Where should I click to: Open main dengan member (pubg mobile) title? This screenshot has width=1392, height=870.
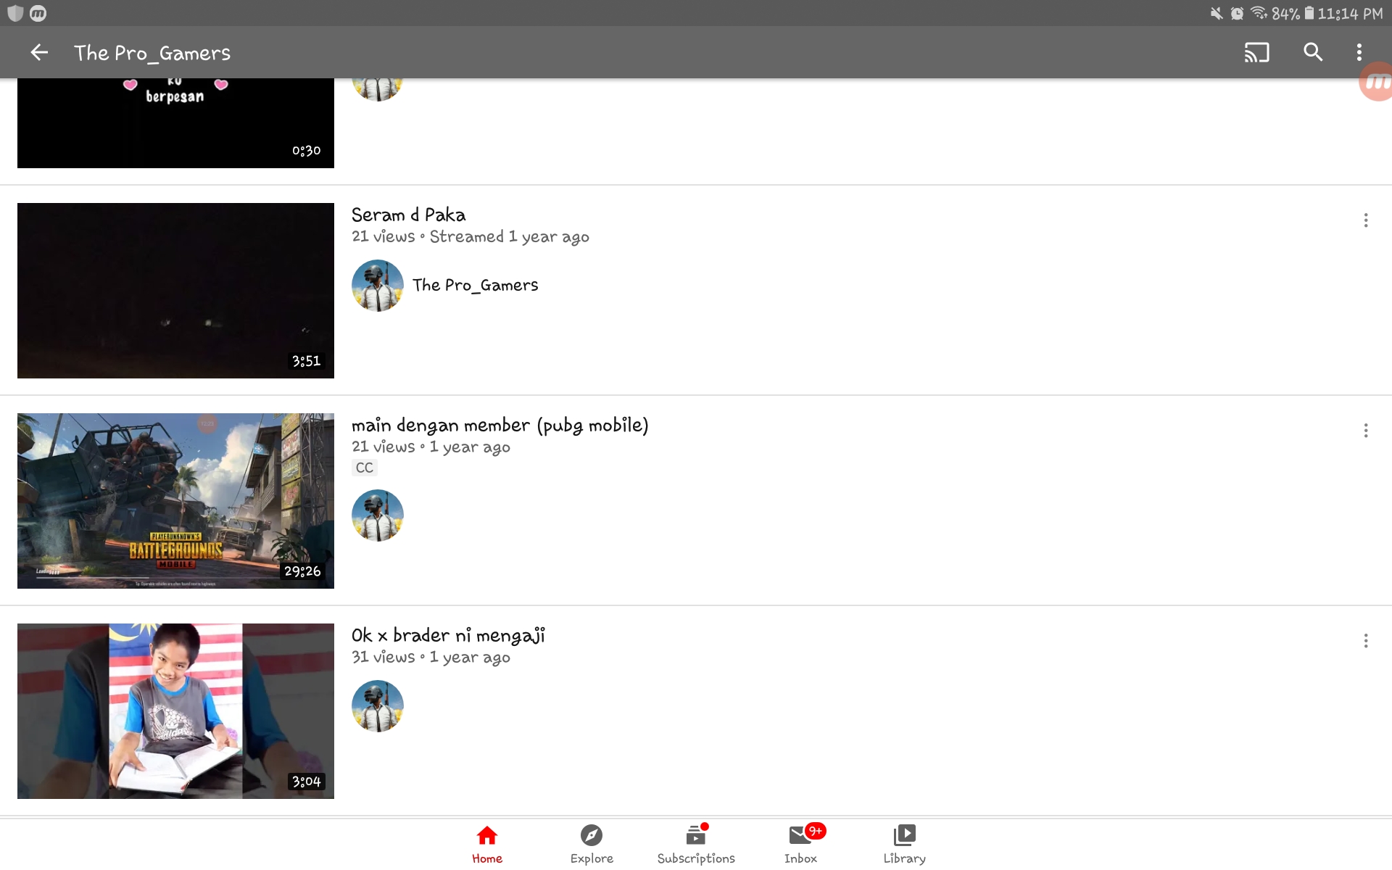coord(500,425)
